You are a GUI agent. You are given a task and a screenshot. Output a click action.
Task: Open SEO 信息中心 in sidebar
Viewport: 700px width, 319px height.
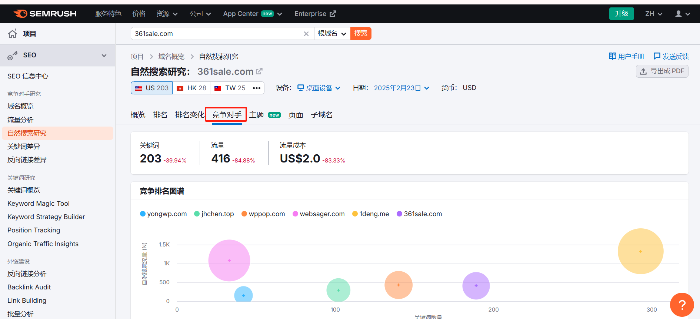coord(28,76)
